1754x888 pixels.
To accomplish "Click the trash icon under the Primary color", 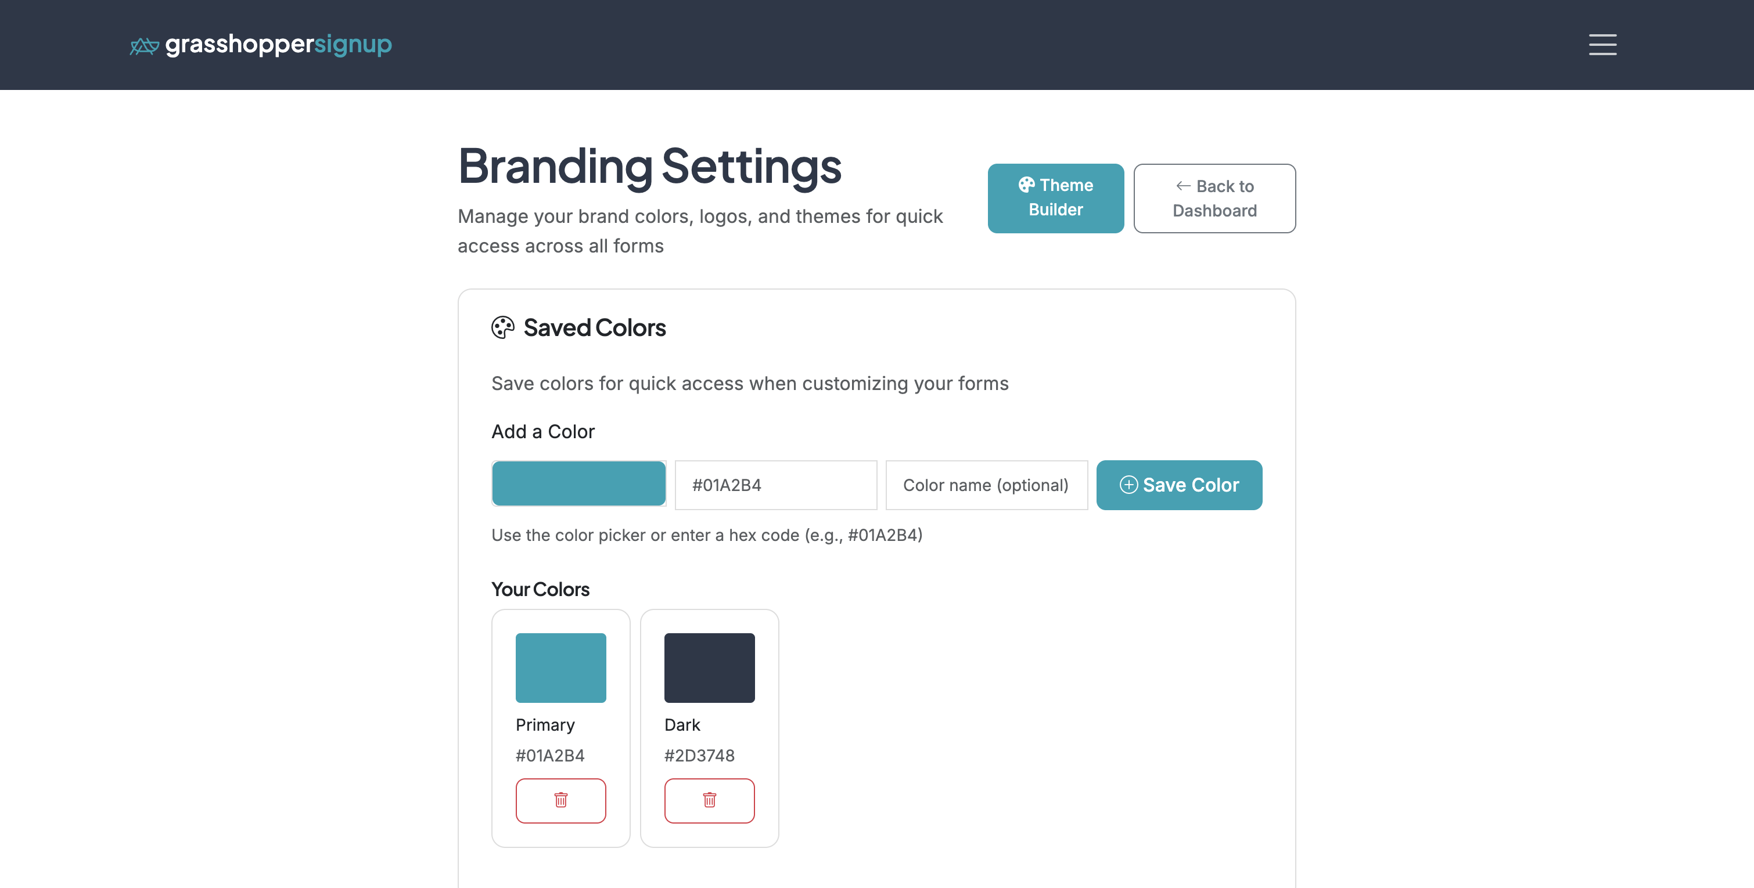I will (560, 801).
